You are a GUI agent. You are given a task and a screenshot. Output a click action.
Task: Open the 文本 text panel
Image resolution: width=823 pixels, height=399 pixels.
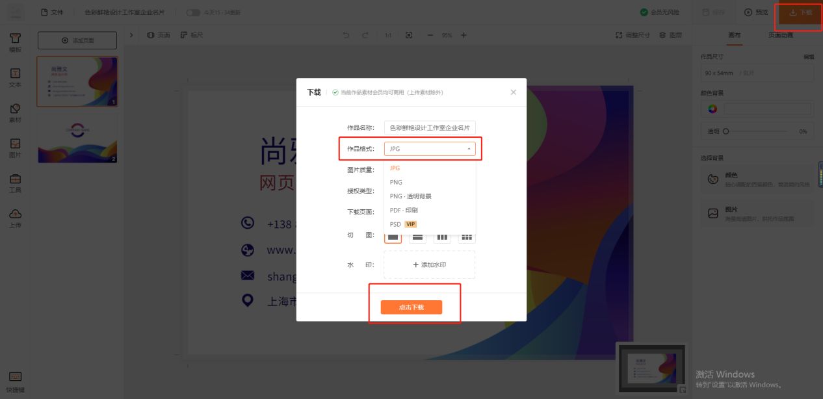coord(16,78)
